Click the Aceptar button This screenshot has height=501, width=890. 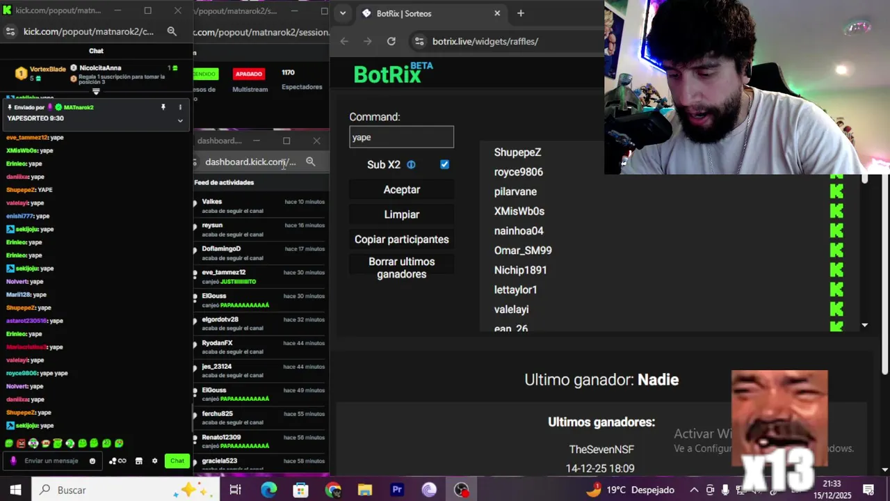click(x=401, y=189)
